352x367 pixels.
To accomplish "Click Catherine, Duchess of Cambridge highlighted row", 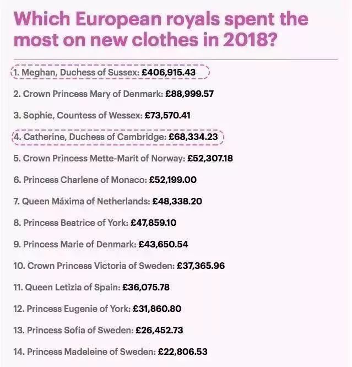I will [x=118, y=137].
